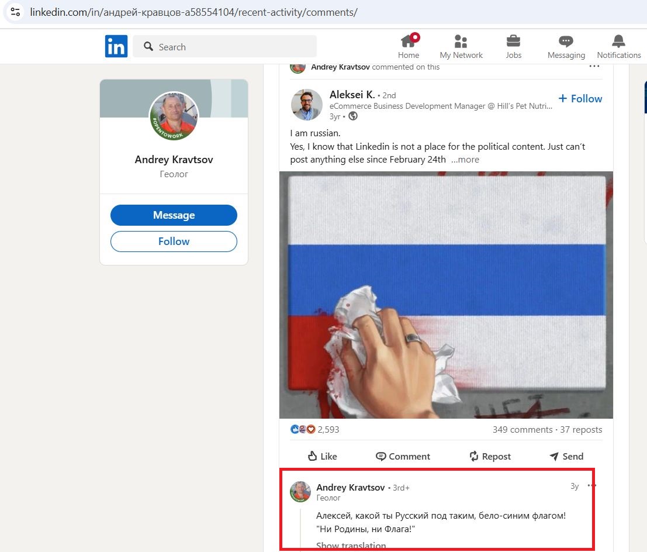This screenshot has height=552, width=647.
Task: Click the LinkedIn logo icon
Action: 116,46
